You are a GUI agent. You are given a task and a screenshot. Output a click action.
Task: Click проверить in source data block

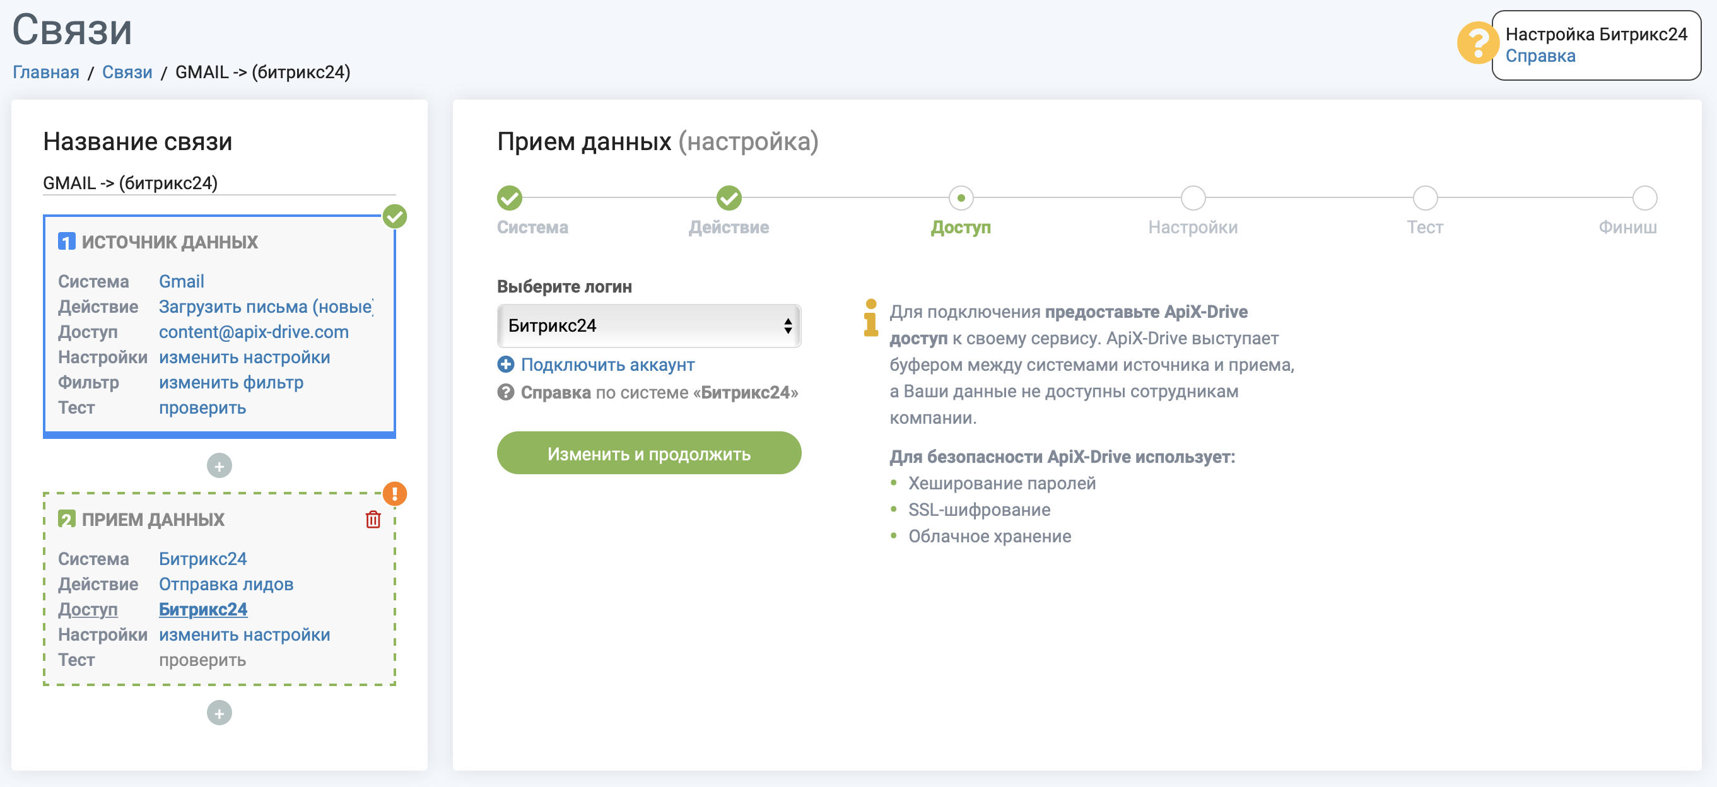[x=202, y=408]
